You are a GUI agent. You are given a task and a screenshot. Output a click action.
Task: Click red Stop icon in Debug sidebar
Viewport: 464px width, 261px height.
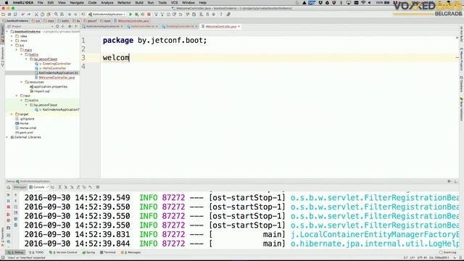8,207
